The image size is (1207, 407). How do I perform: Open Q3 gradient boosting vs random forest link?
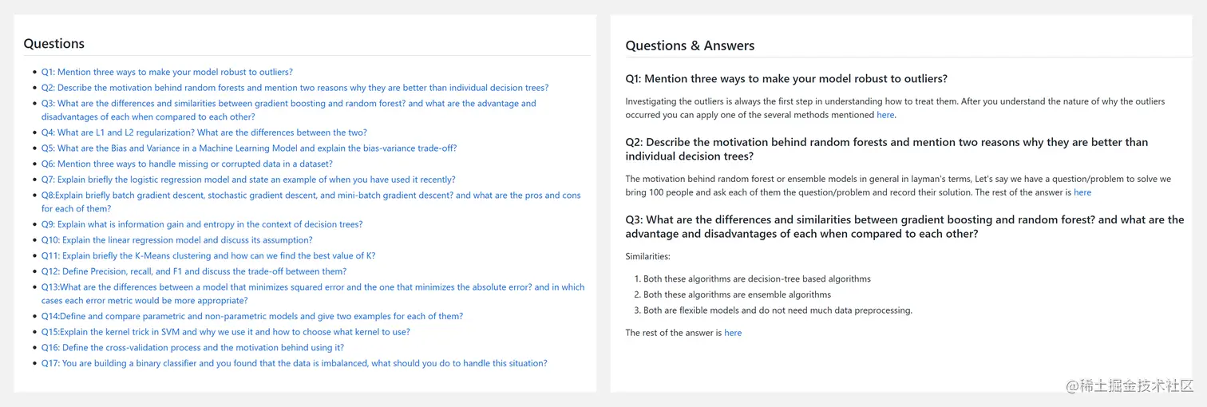289,110
